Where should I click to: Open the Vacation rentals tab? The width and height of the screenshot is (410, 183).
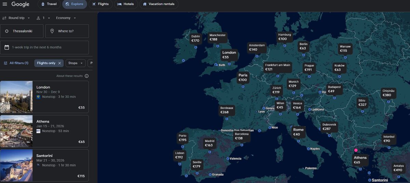(159, 4)
